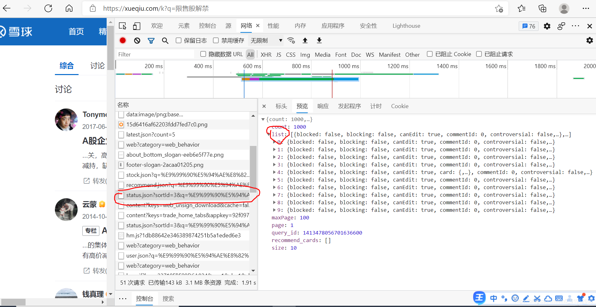This screenshot has width=596, height=307.
Task: Click the browser address bar URL
Action: 156,9
